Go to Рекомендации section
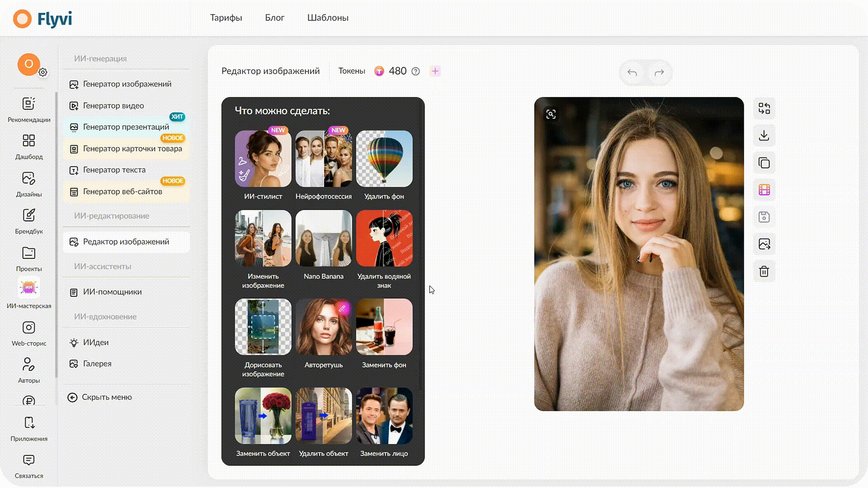Screen dimensions: 868x488 point(29,110)
